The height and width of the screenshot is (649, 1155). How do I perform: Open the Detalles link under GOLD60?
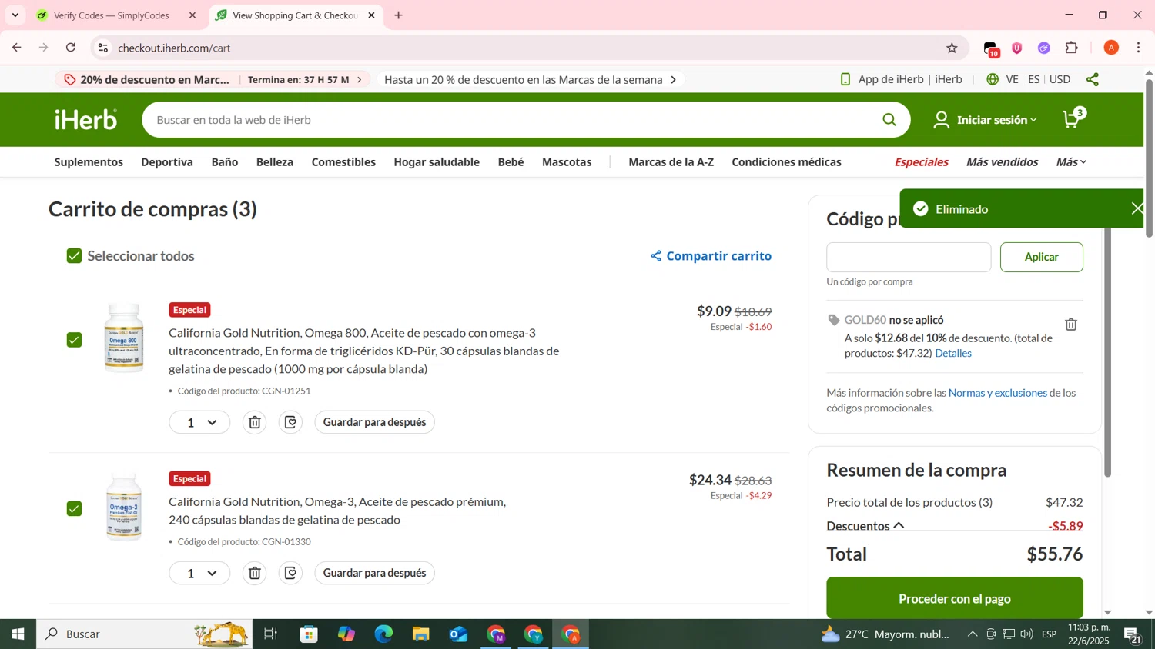953,353
